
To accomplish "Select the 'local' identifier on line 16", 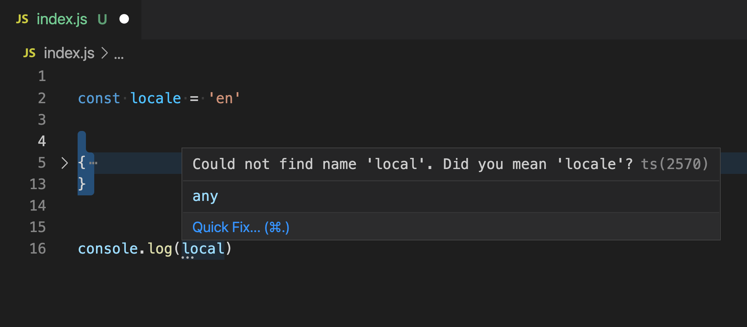I will click(203, 248).
